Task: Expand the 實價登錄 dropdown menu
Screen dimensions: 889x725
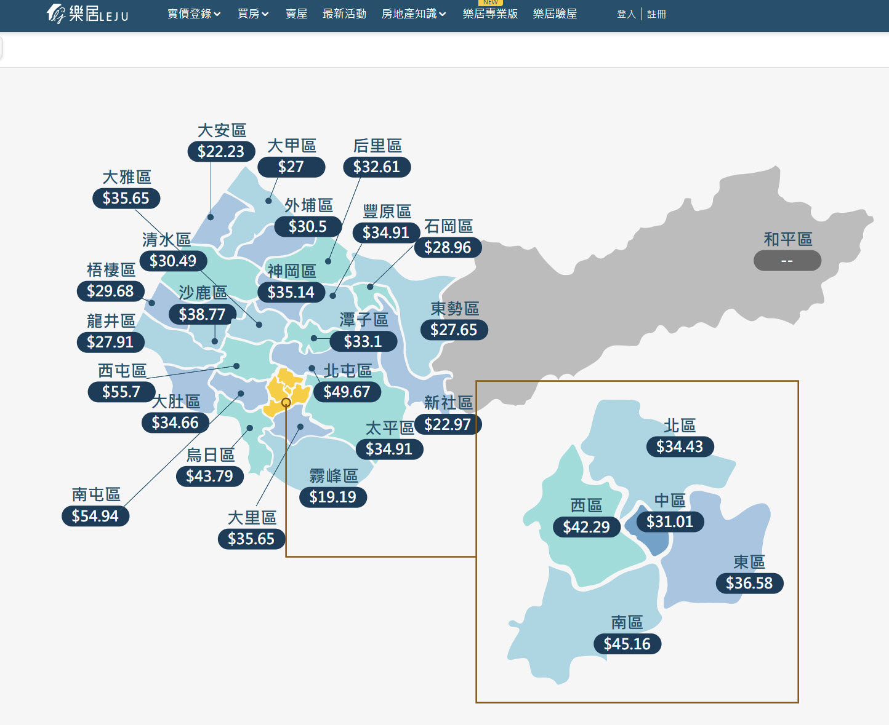Action: tap(193, 14)
